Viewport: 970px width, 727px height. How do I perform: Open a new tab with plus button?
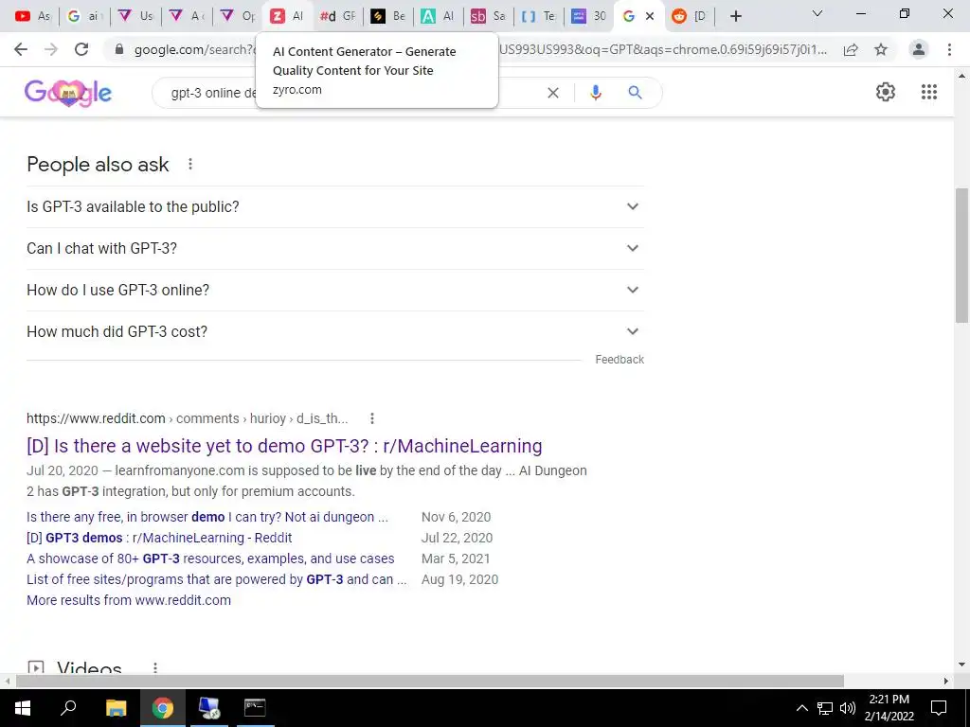pyautogui.click(x=735, y=16)
